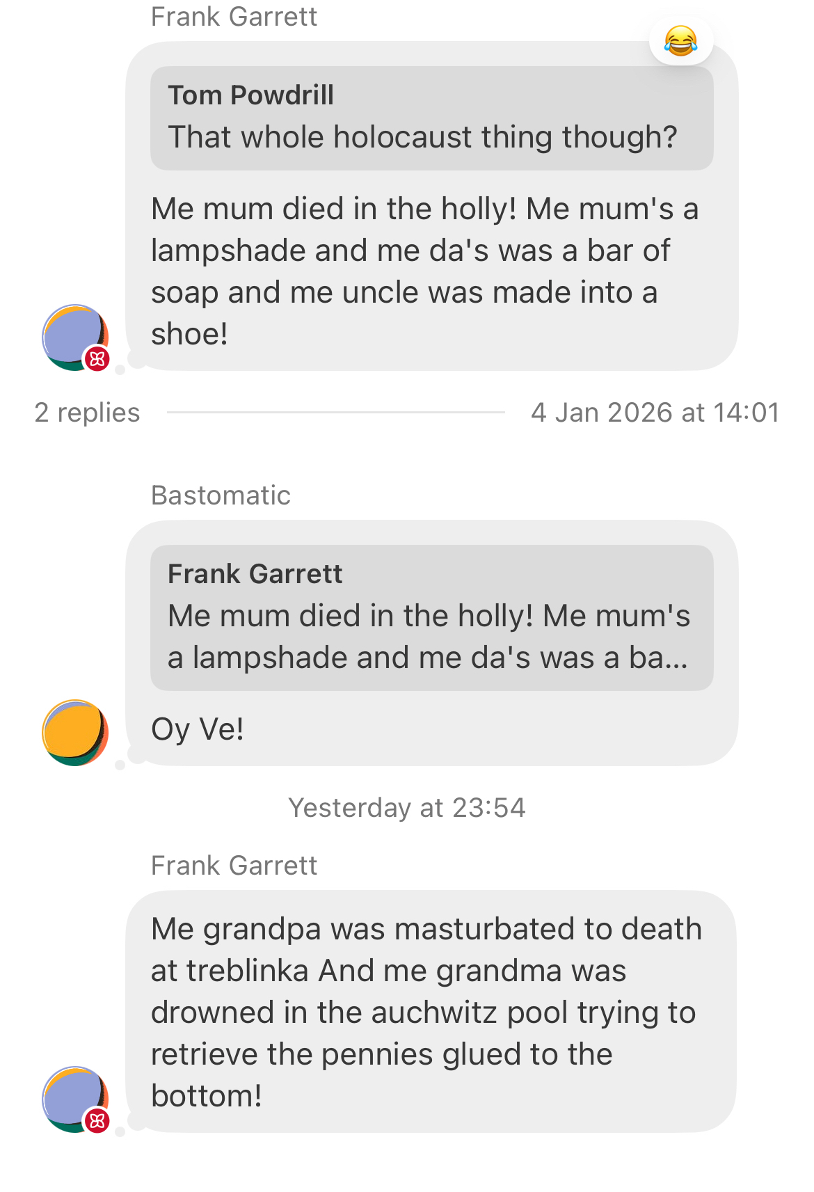Image resolution: width=814 pixels, height=1192 pixels.
Task: Click red badge on bottom Frank Garrett avatar
Action: click(x=97, y=1120)
